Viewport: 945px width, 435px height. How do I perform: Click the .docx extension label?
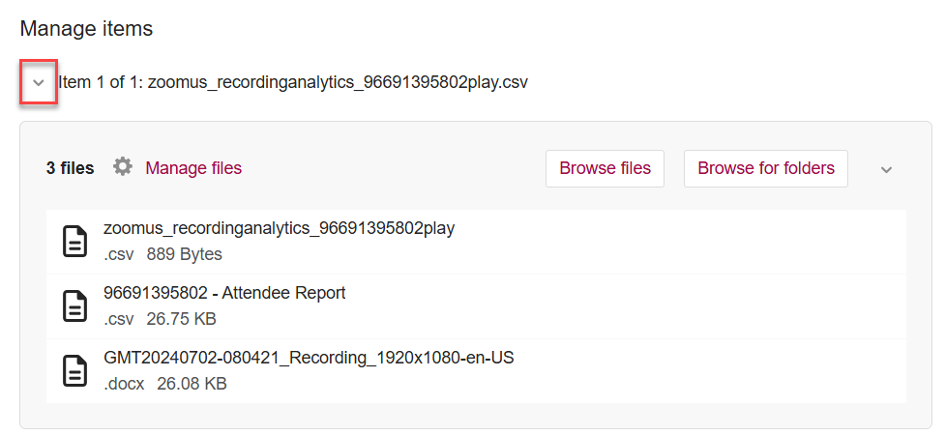click(124, 384)
